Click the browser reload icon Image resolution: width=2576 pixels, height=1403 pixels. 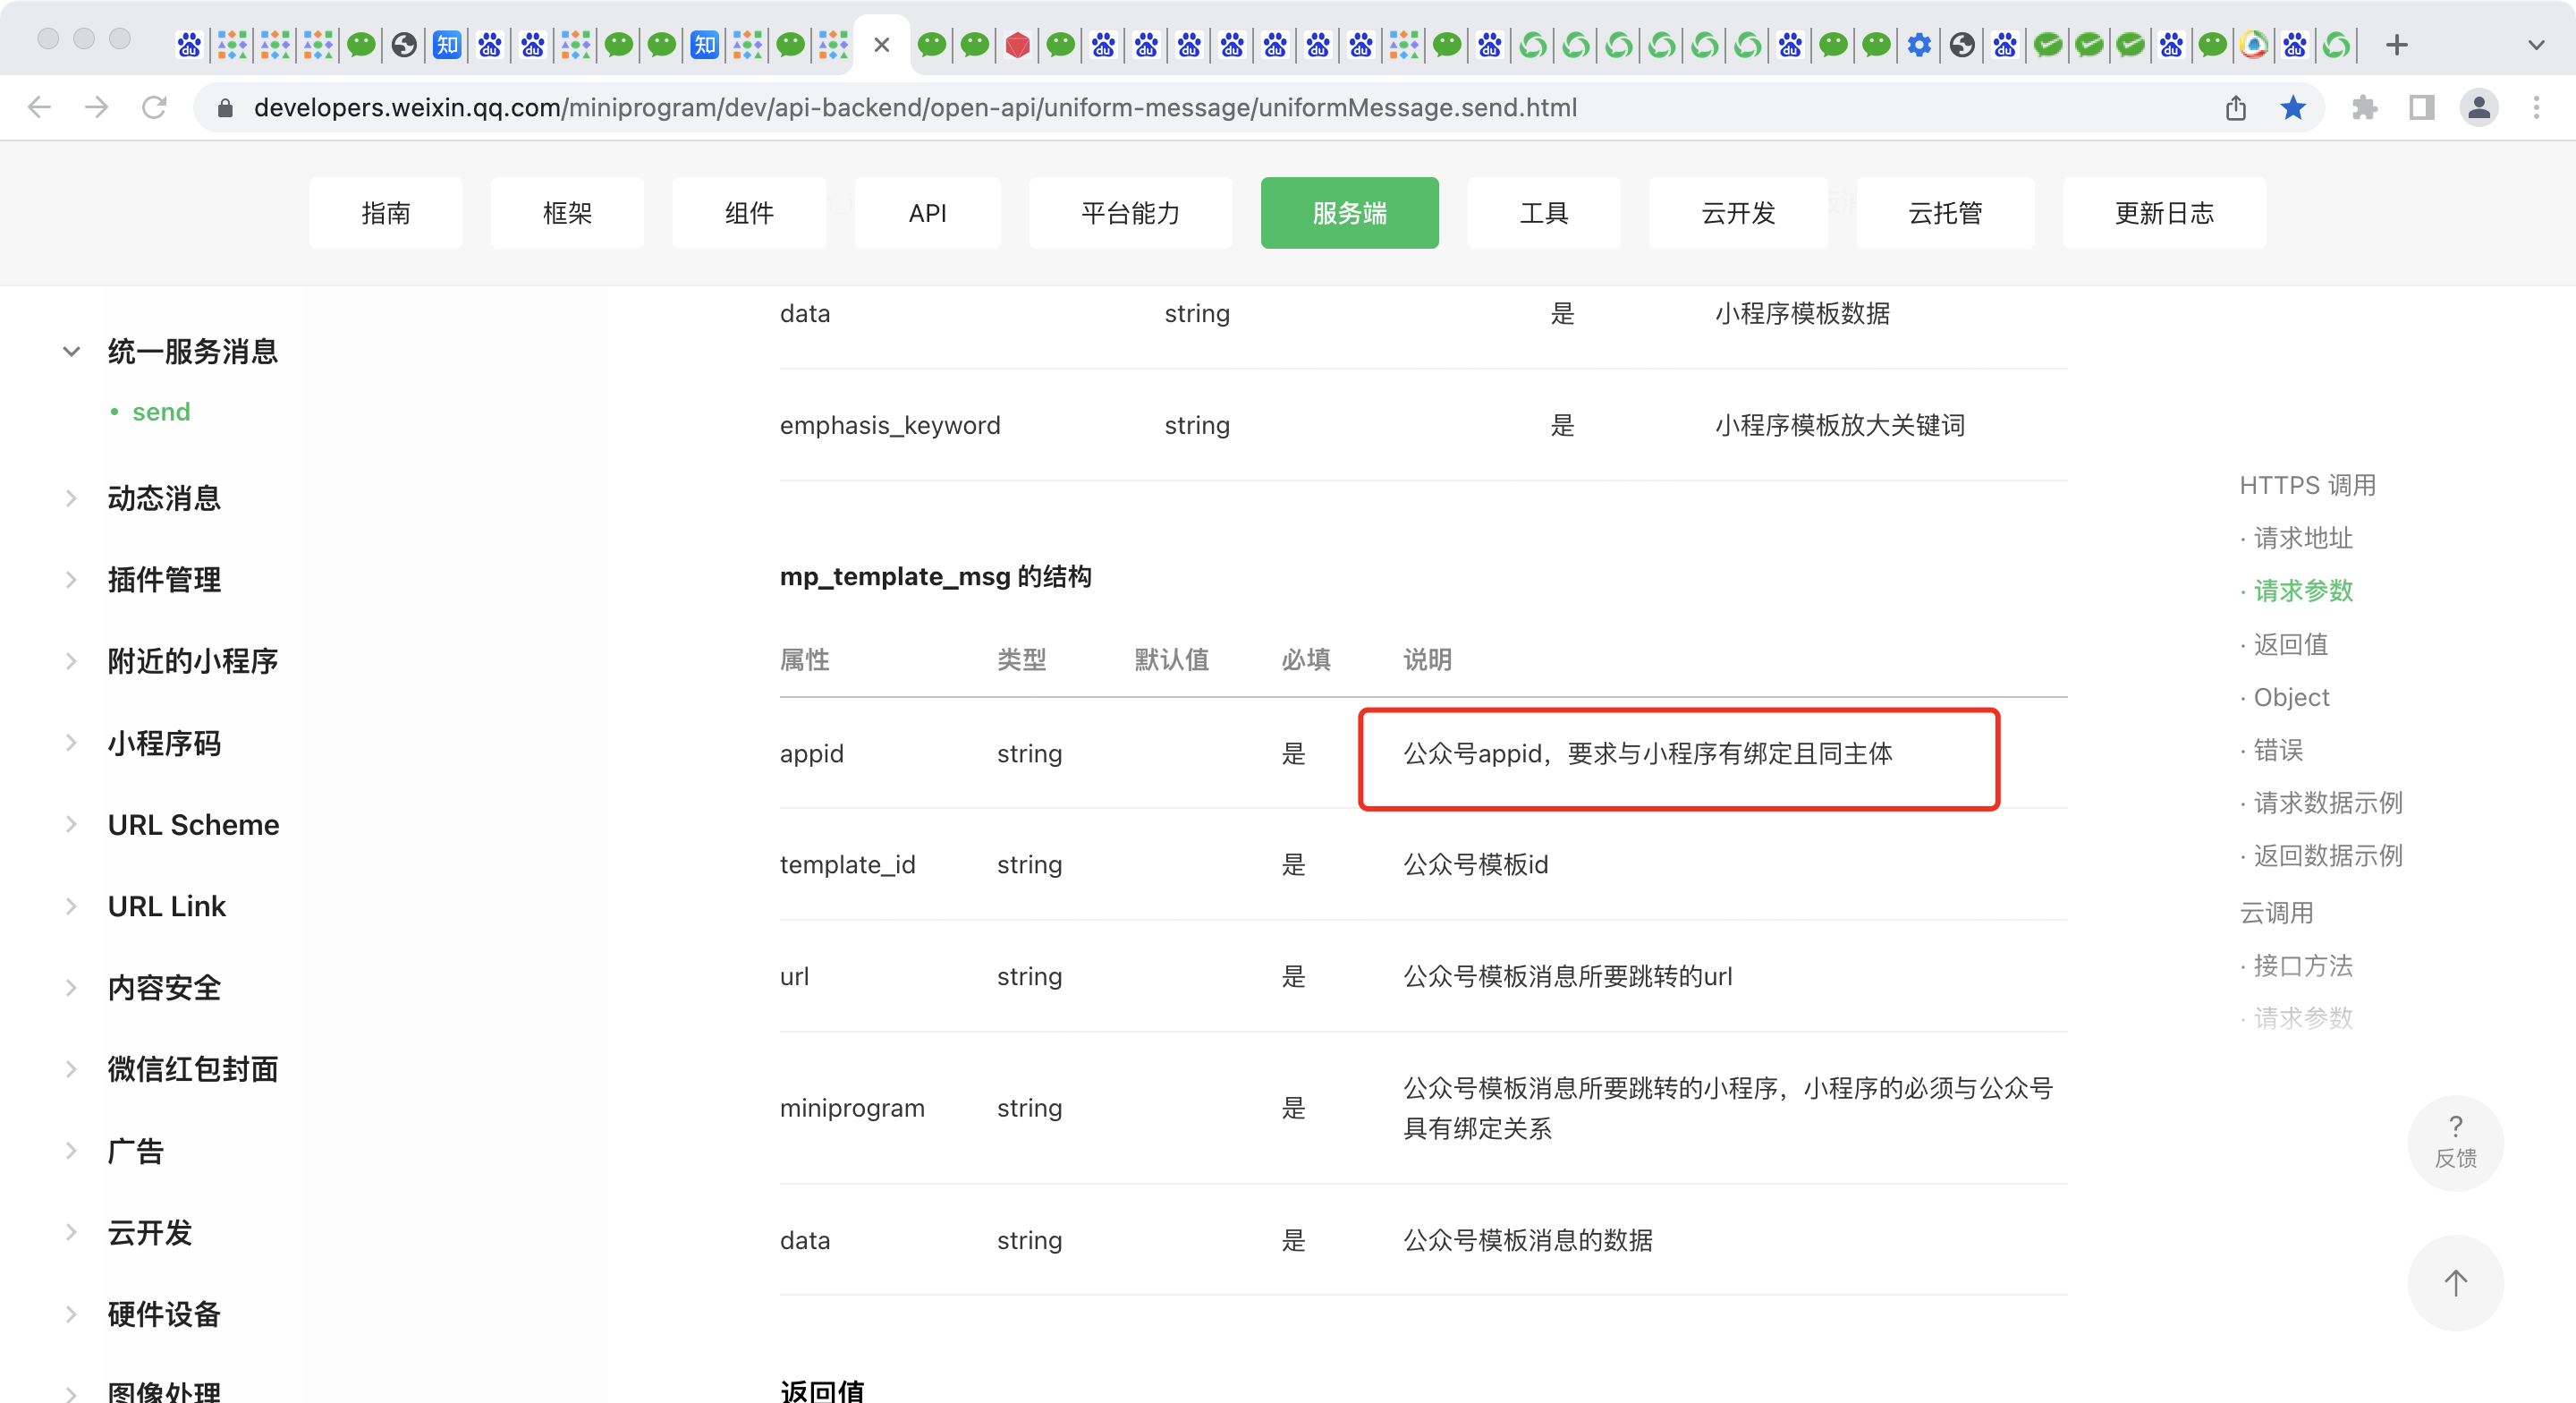[154, 107]
